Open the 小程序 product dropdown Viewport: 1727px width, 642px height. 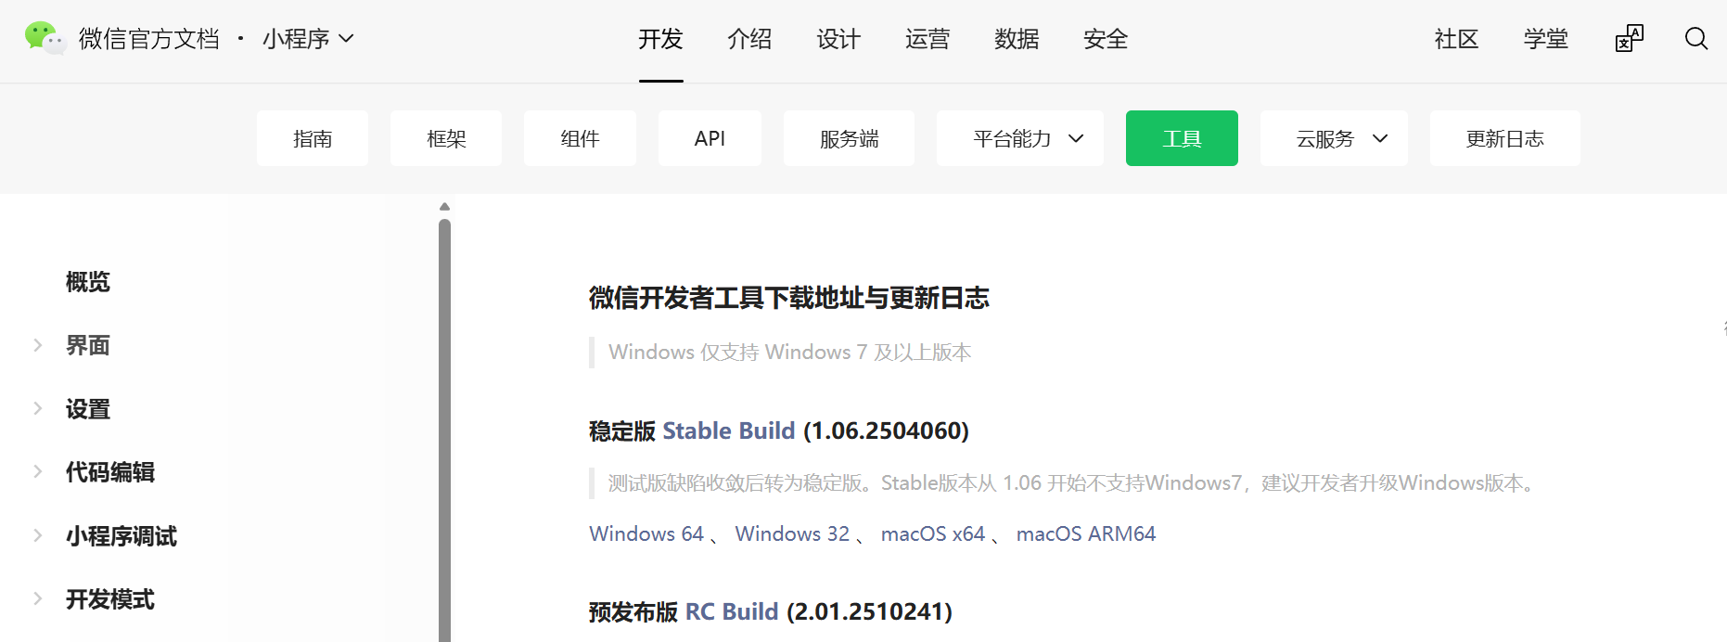(x=308, y=39)
